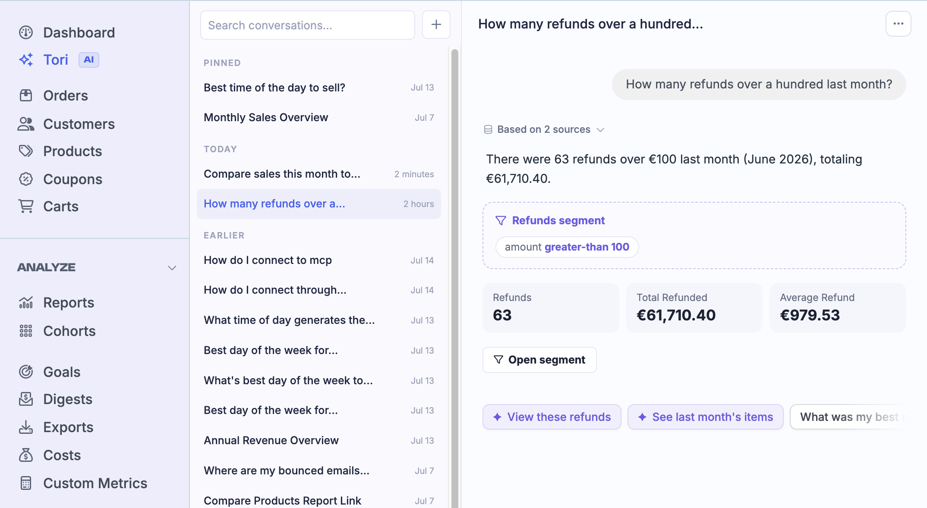Viewport: 927px width, 508px height.
Task: Open Goals label in sidebar
Action: point(62,372)
